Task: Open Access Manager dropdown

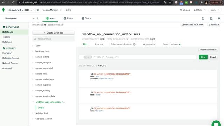Action: [52, 10]
